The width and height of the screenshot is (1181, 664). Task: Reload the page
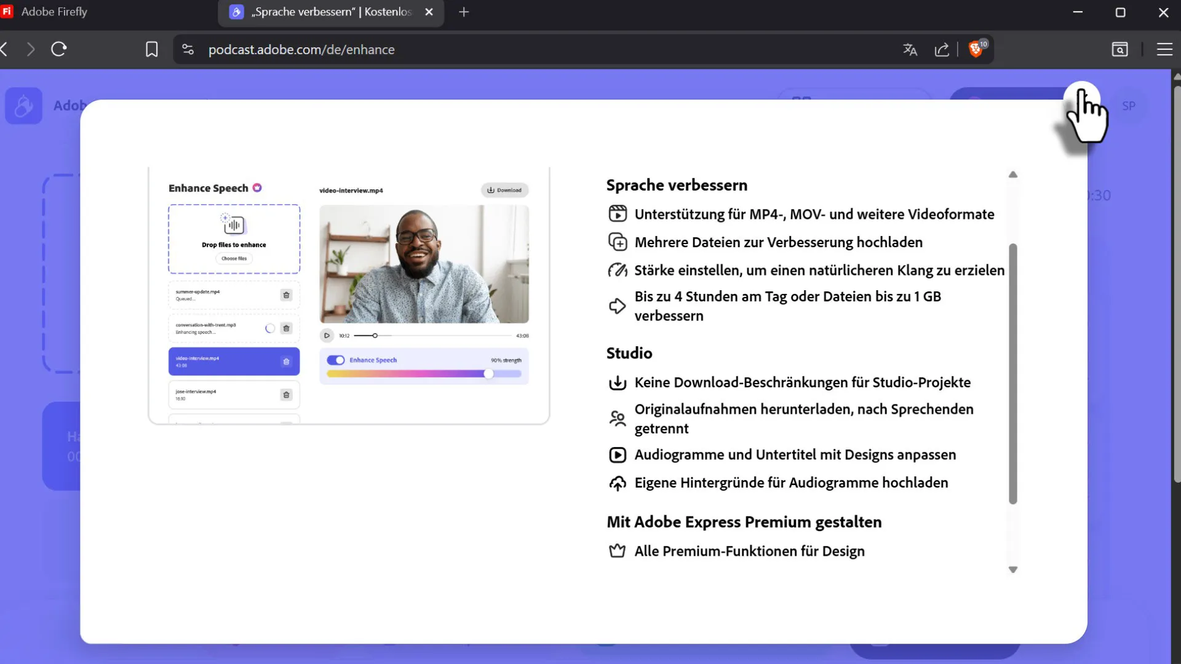click(x=59, y=49)
